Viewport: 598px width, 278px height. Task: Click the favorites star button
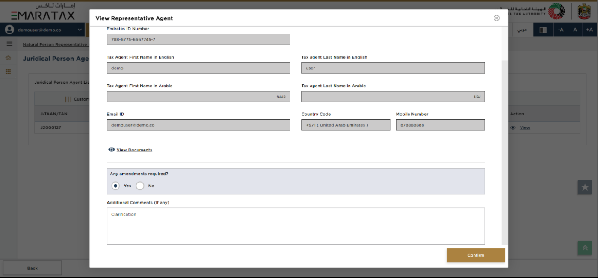(585, 187)
